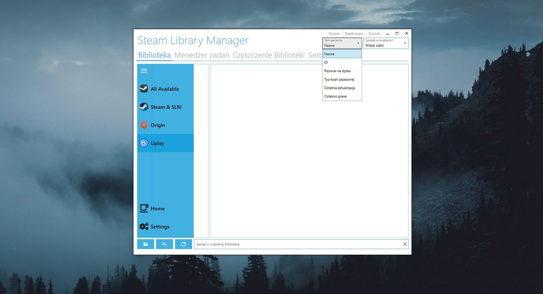
Task: Close the Steam Library Manager window
Action: pos(407,33)
